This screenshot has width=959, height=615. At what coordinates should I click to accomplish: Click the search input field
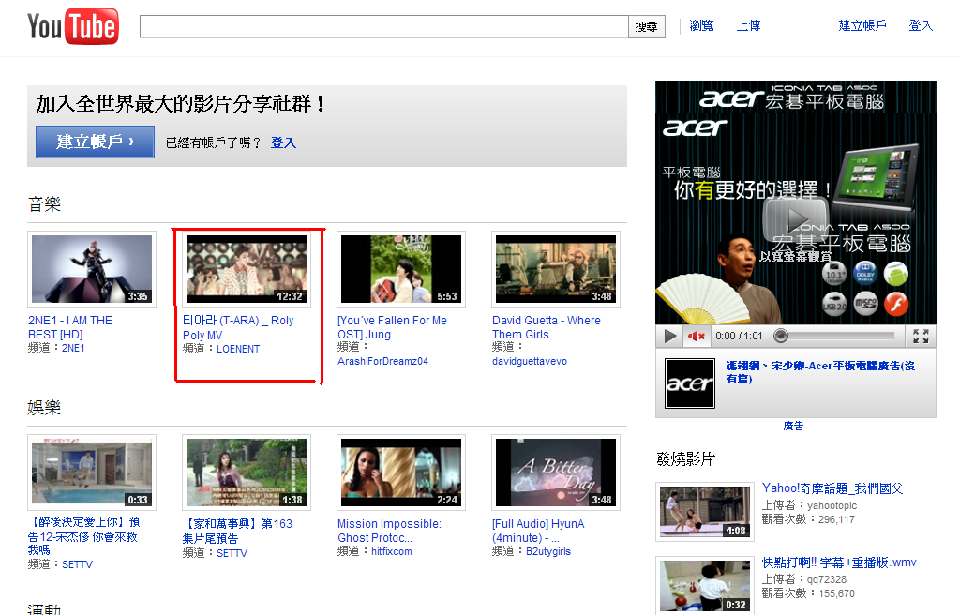(384, 27)
